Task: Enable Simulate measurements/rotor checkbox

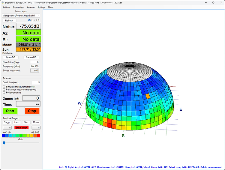Action: 4,86
